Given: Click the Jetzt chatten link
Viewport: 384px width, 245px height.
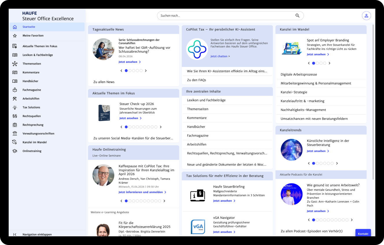Looking at the screenshot, I should (220, 56).
